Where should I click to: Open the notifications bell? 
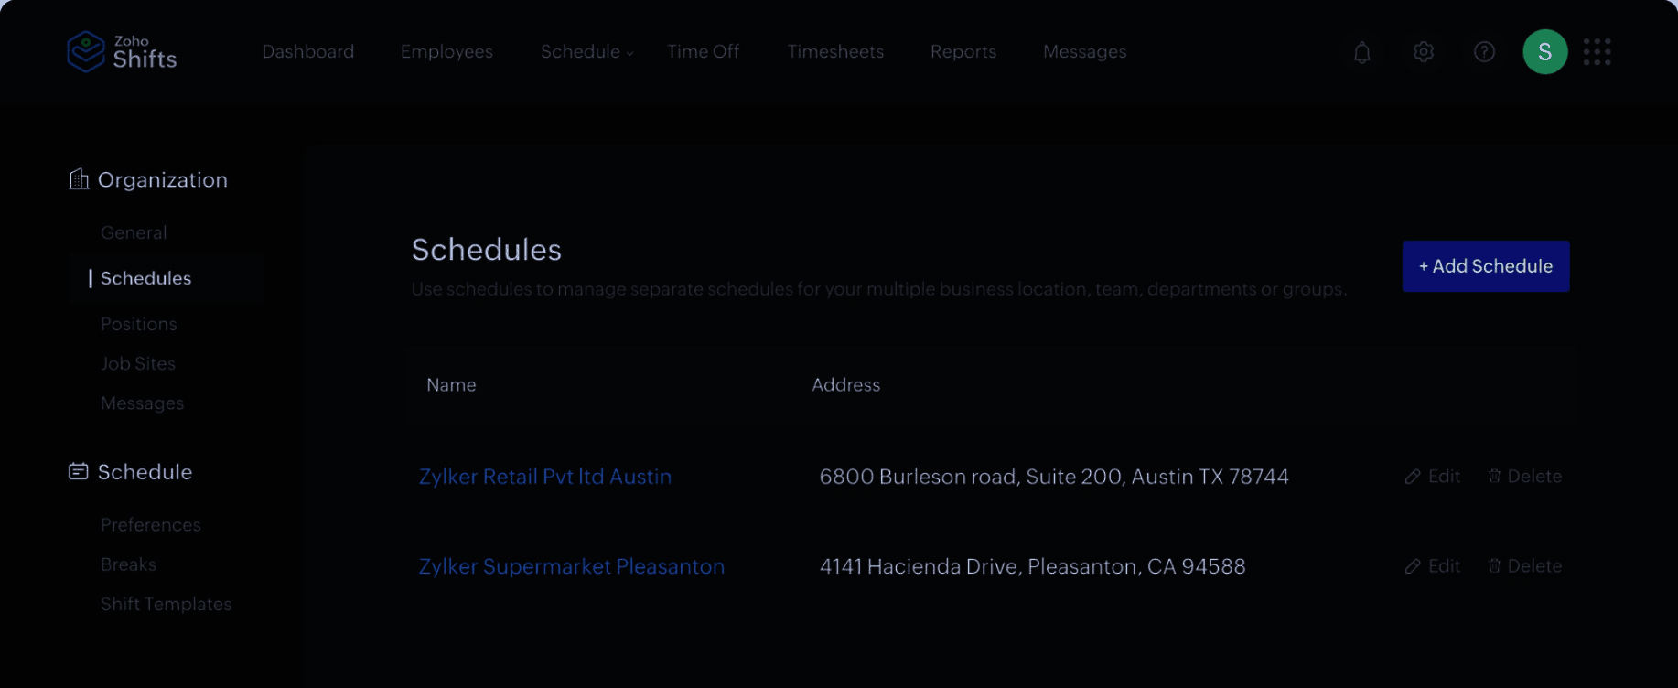[x=1362, y=52]
